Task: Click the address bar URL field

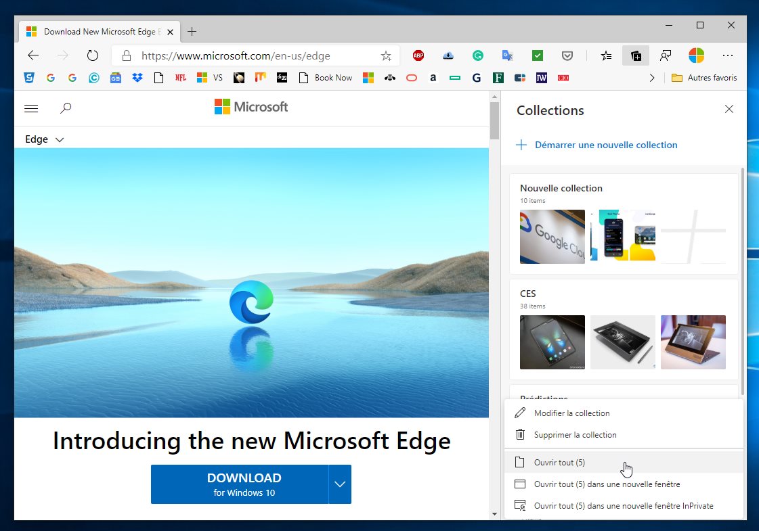Action: 255,55
